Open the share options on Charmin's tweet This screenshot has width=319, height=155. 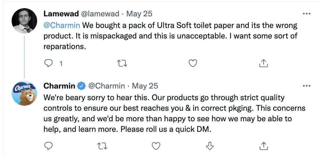[x=264, y=146]
